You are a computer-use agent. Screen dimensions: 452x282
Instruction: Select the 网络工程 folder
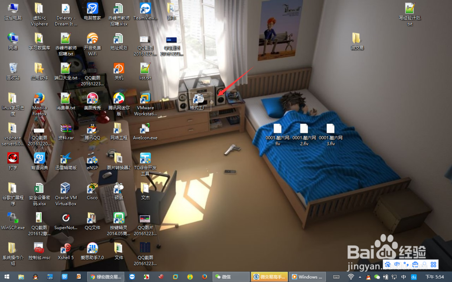click(119, 131)
